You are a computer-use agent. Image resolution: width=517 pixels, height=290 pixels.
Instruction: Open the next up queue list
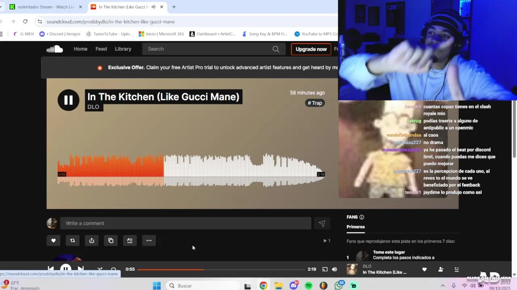pyautogui.click(x=457, y=269)
